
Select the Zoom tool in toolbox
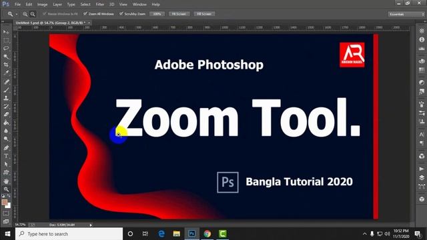pyautogui.click(x=6, y=189)
